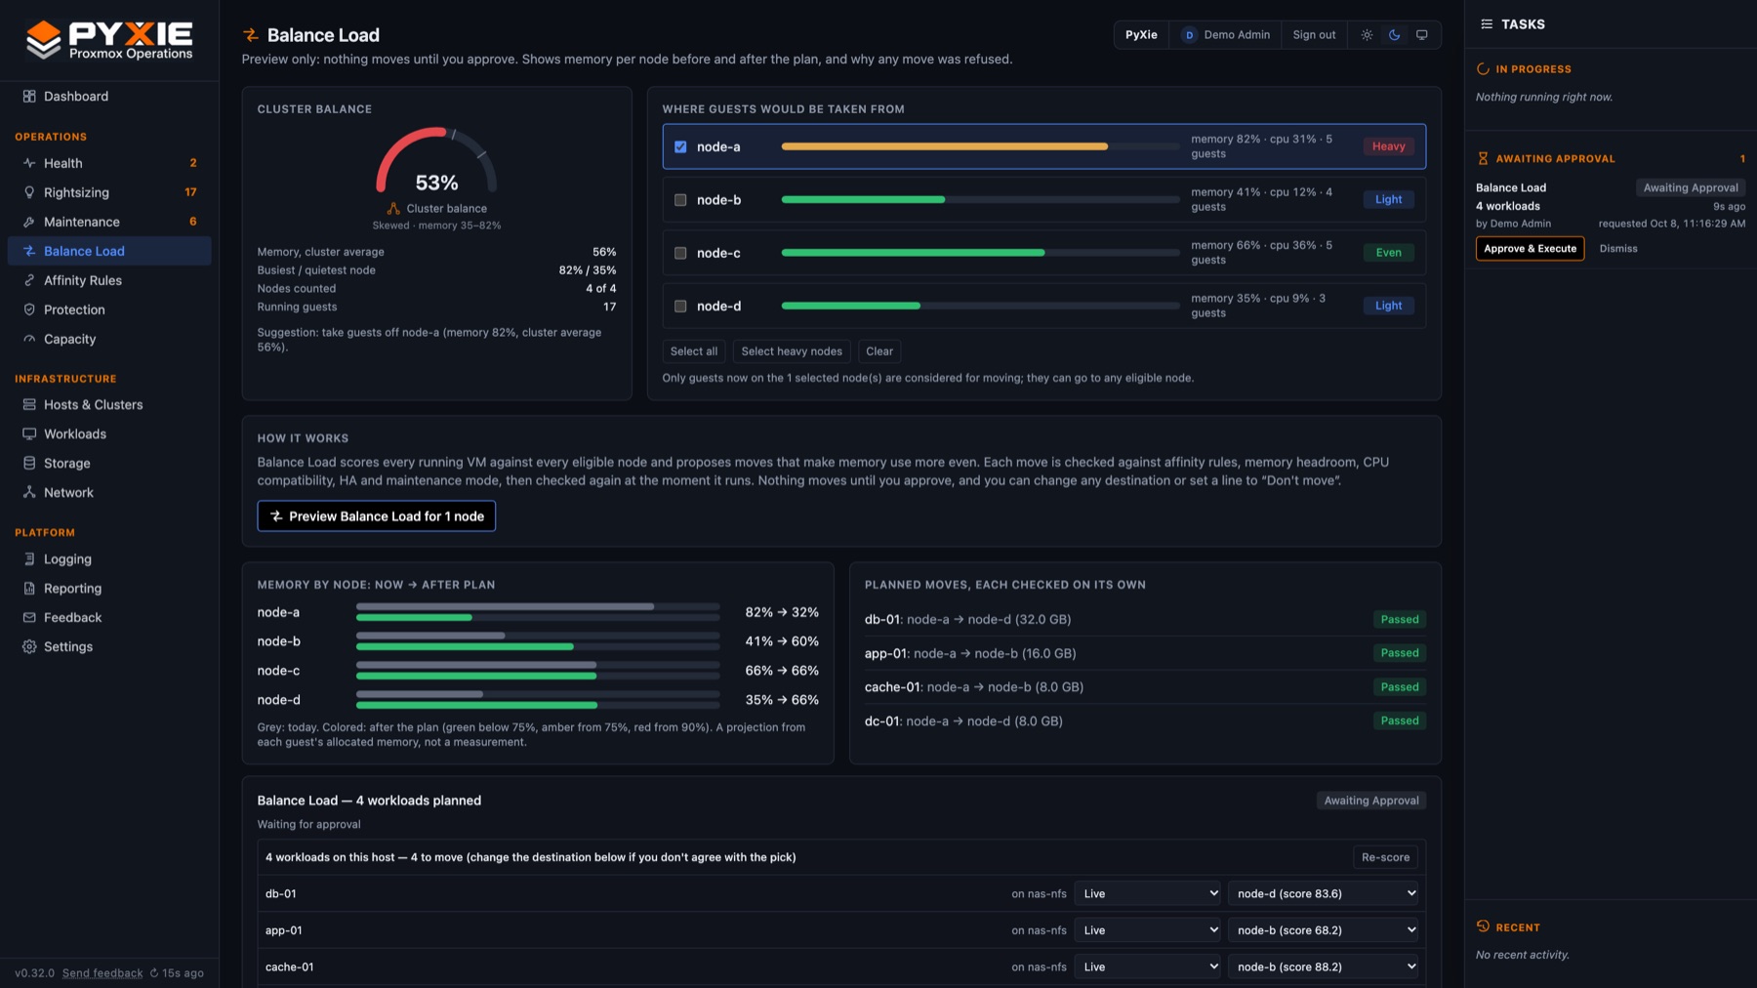
Task: Click Approve & Execute in Tasks panel
Action: pyautogui.click(x=1530, y=249)
